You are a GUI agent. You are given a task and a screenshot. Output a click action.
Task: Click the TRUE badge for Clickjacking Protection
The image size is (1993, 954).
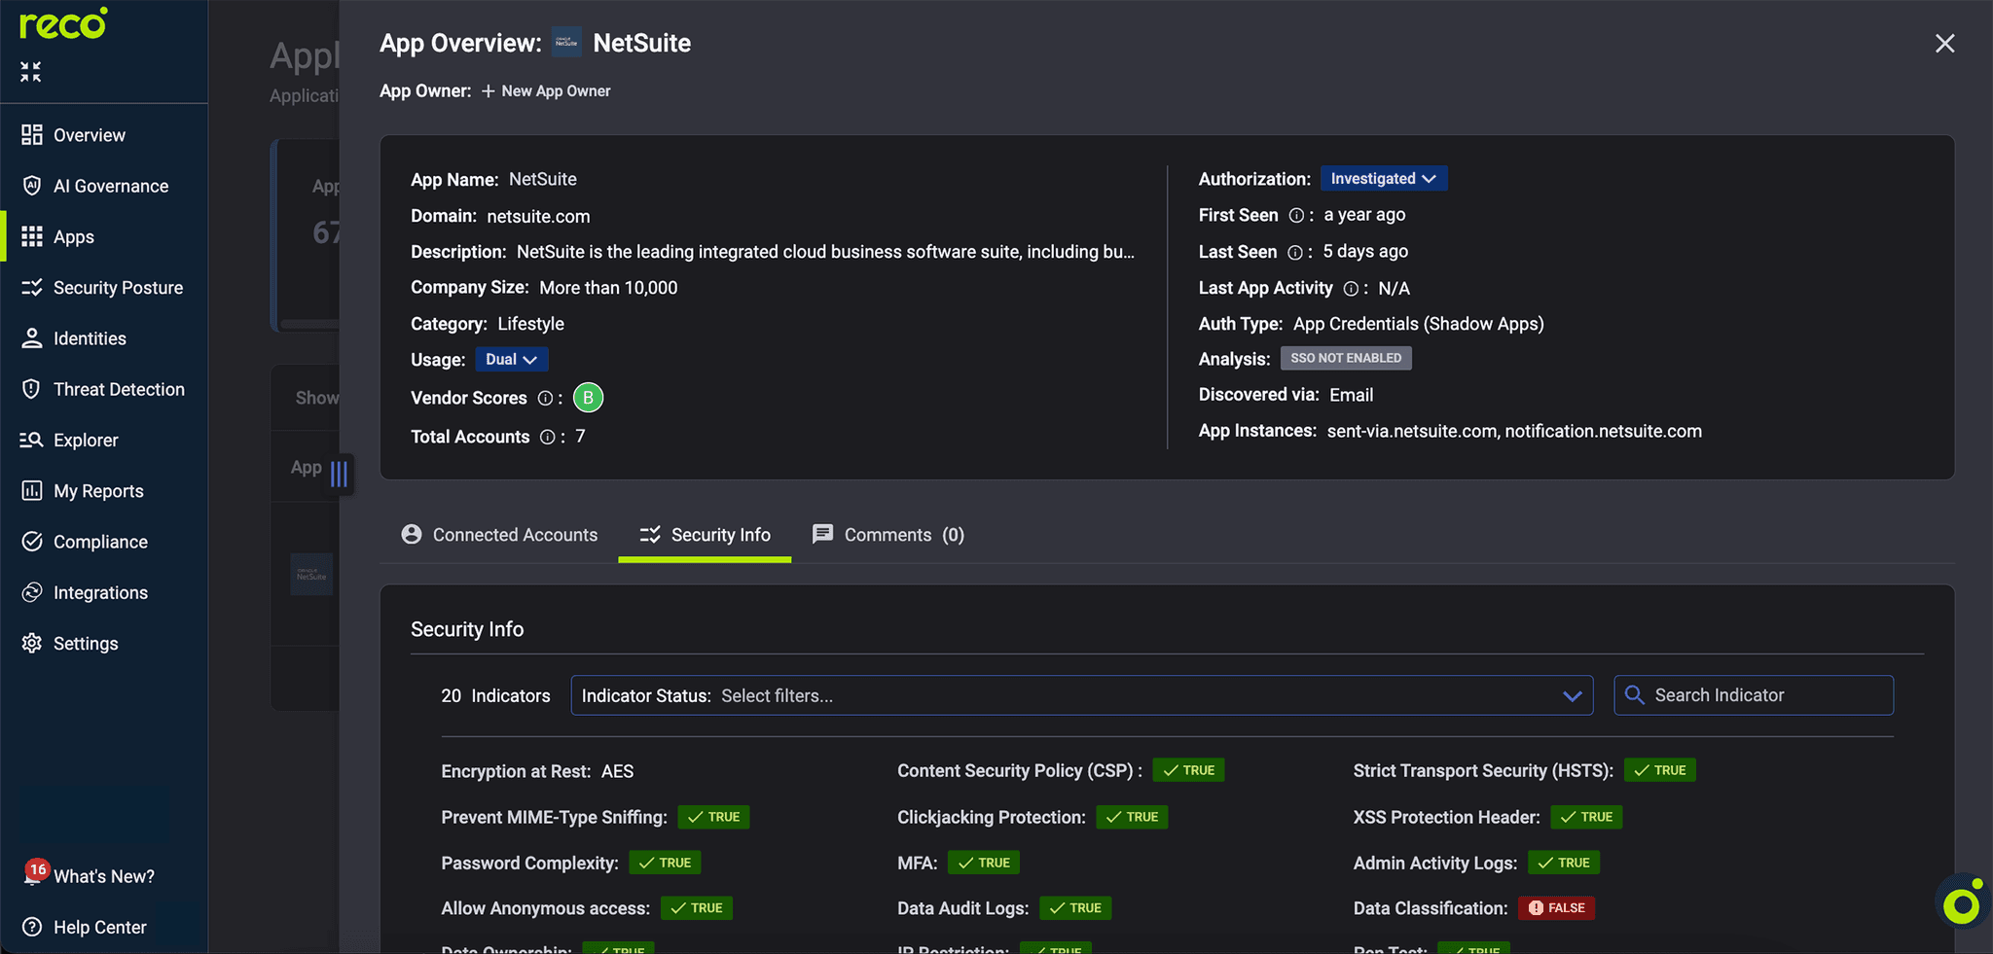click(1132, 817)
